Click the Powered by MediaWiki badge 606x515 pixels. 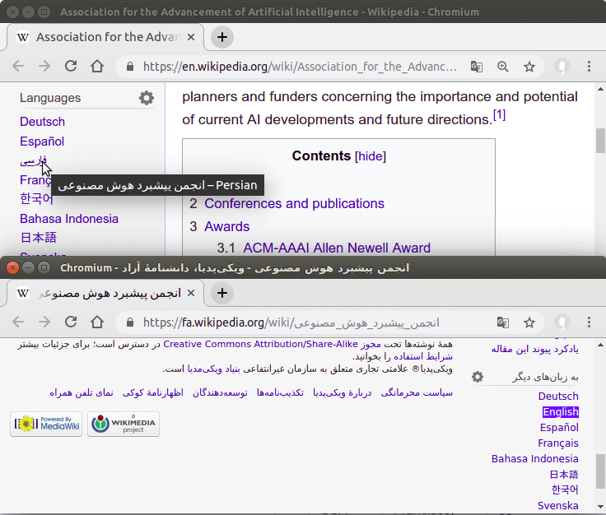point(46,424)
